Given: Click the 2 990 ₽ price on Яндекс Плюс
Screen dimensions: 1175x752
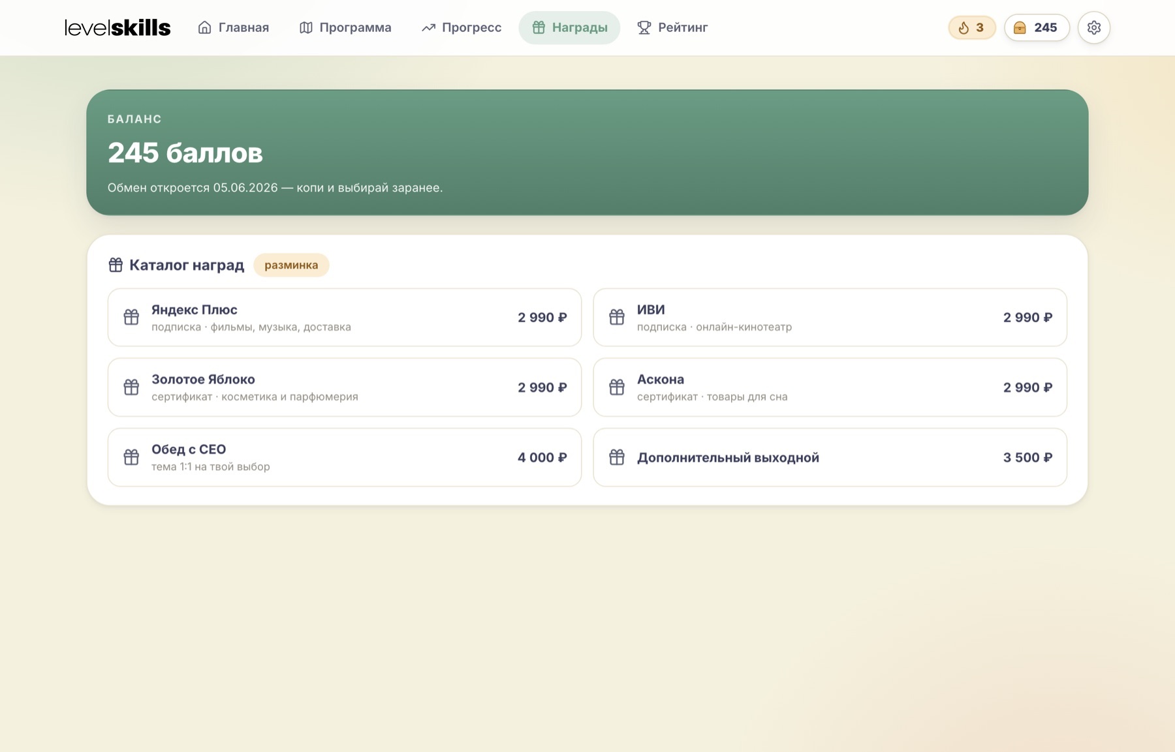Looking at the screenshot, I should tap(542, 318).
